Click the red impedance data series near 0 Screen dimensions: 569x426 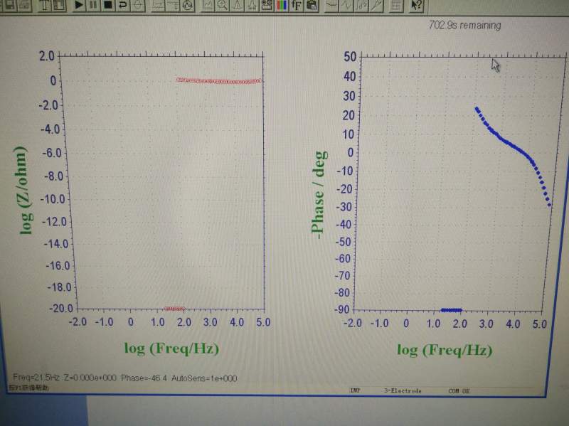(x=219, y=81)
